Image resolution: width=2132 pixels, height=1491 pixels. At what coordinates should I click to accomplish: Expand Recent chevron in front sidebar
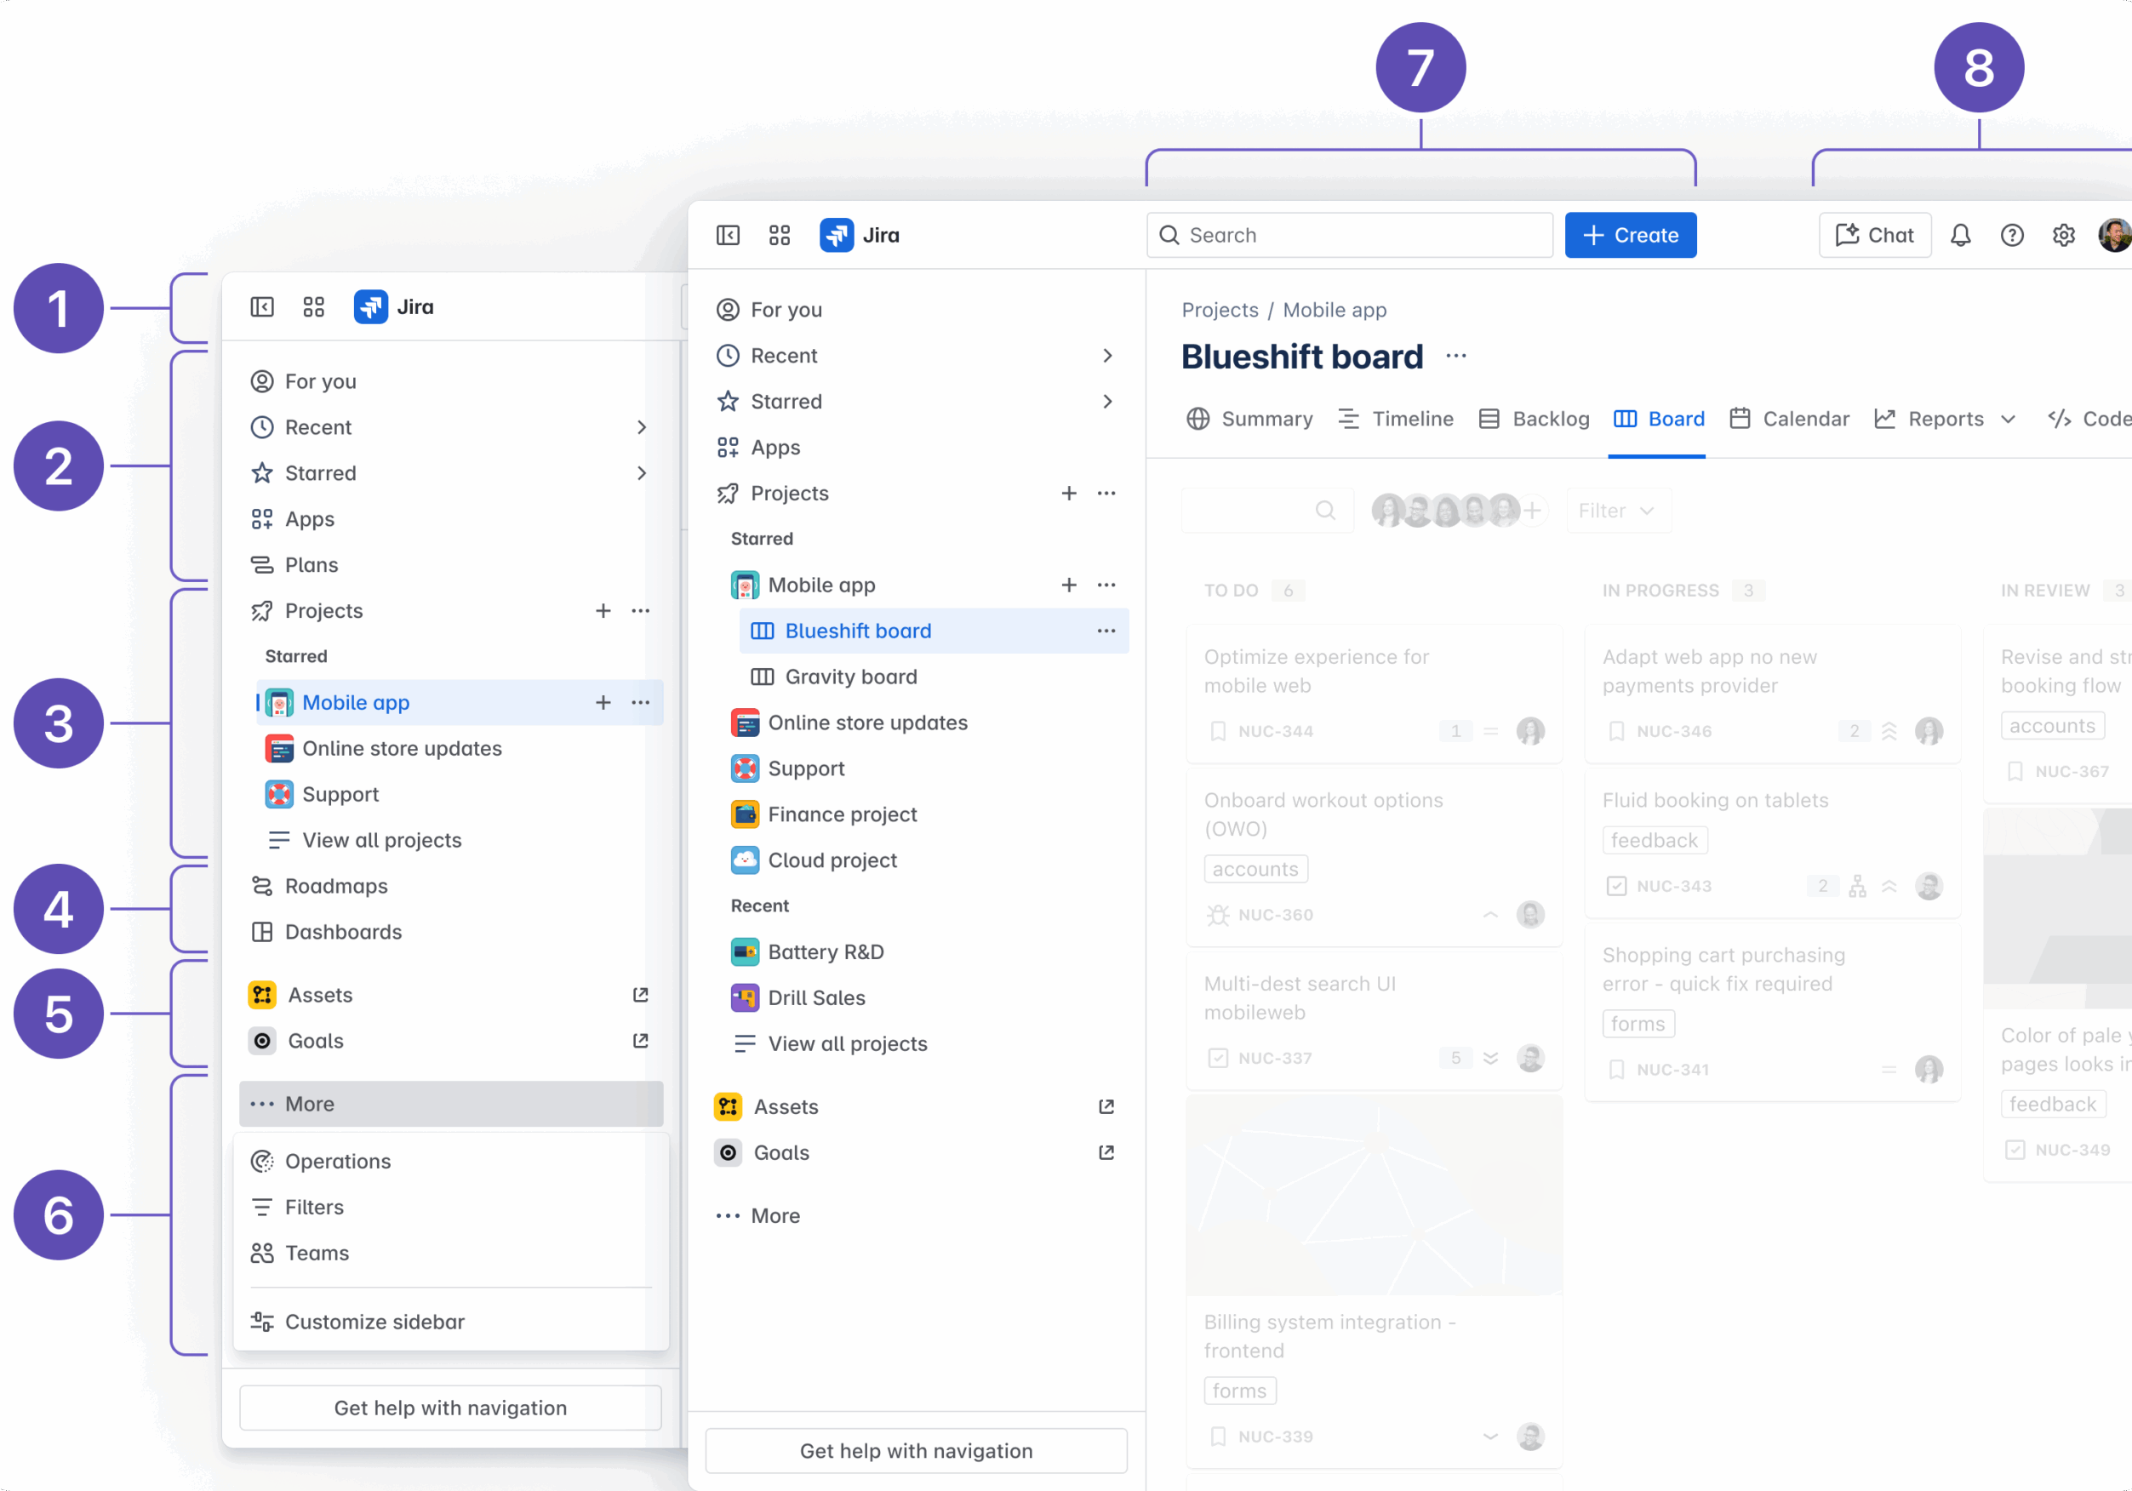click(x=1106, y=356)
